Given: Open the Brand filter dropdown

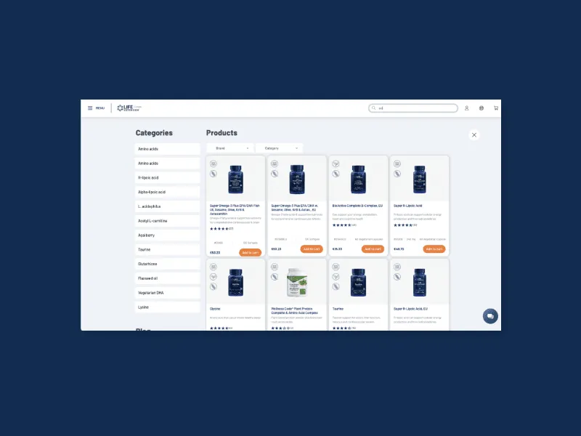Looking at the screenshot, I should point(230,148).
